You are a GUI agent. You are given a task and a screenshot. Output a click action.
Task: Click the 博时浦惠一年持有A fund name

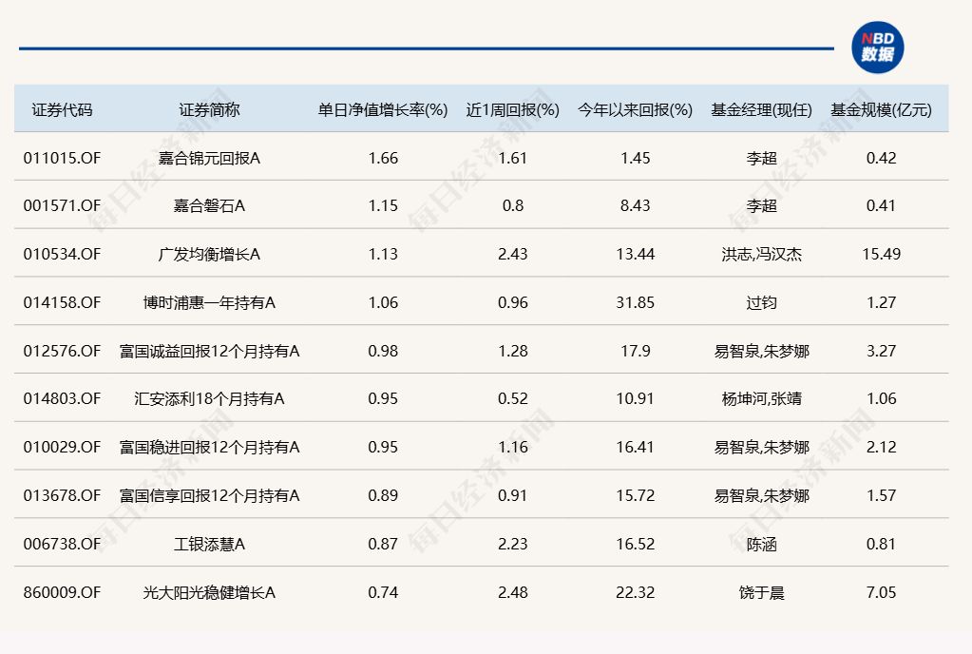(209, 302)
